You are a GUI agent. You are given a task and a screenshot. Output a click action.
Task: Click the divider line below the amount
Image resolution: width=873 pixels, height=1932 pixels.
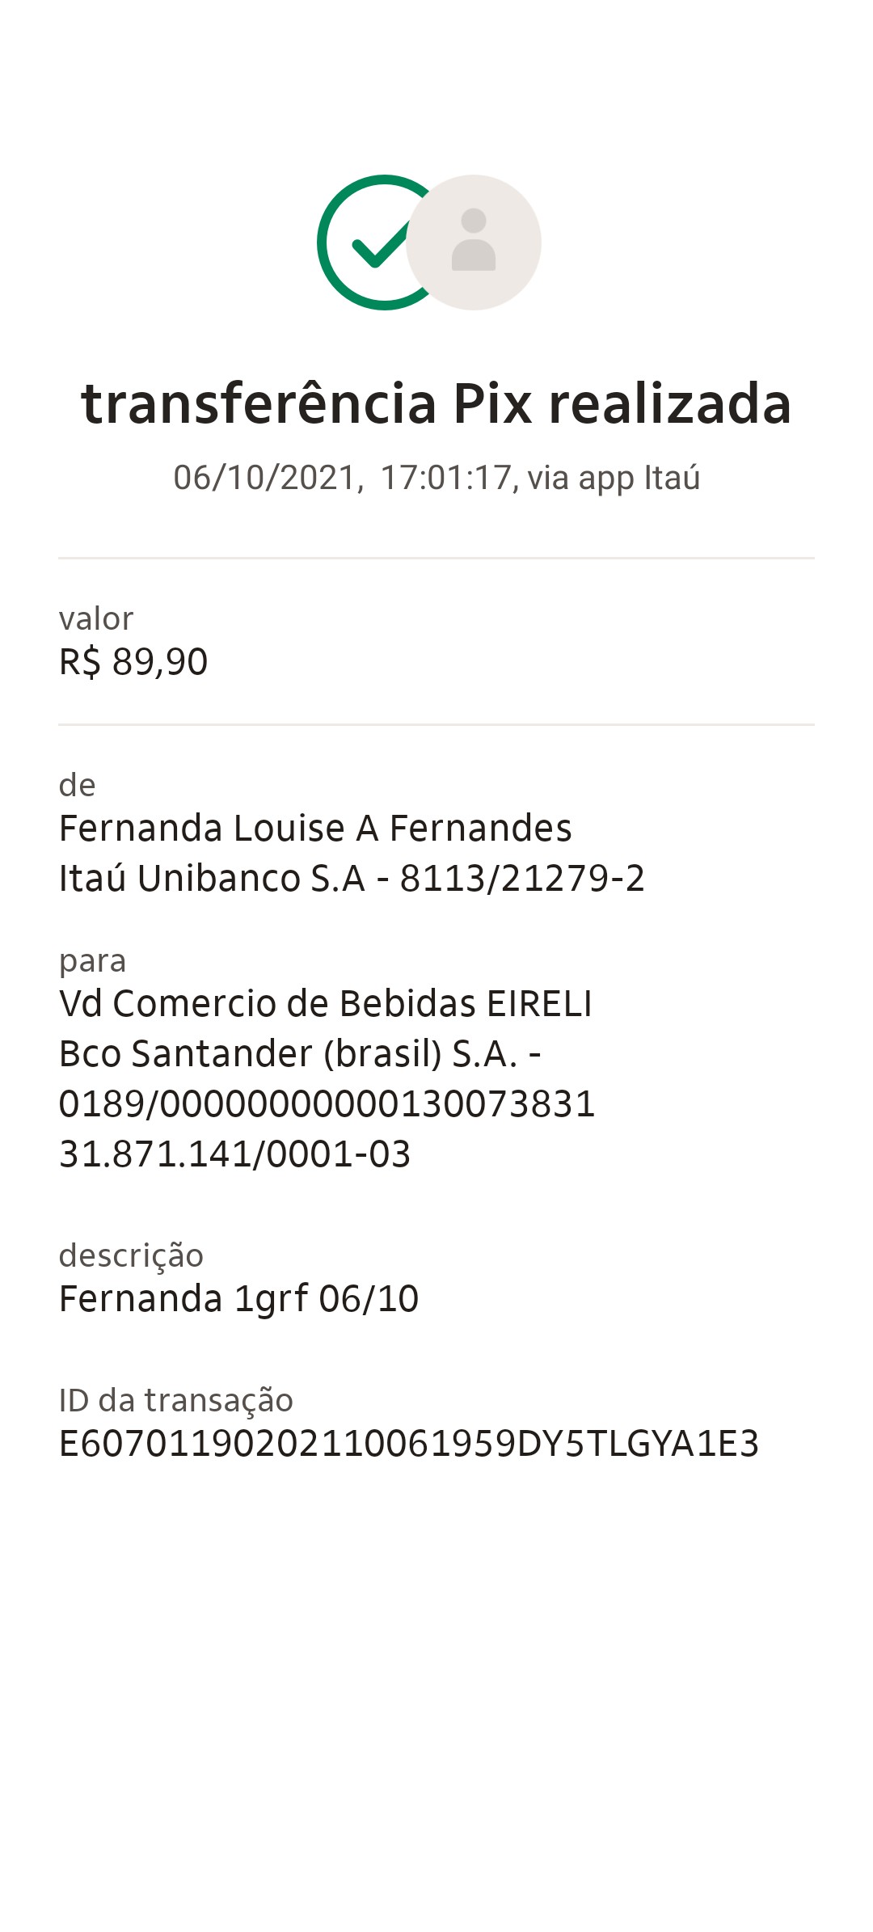click(x=436, y=724)
